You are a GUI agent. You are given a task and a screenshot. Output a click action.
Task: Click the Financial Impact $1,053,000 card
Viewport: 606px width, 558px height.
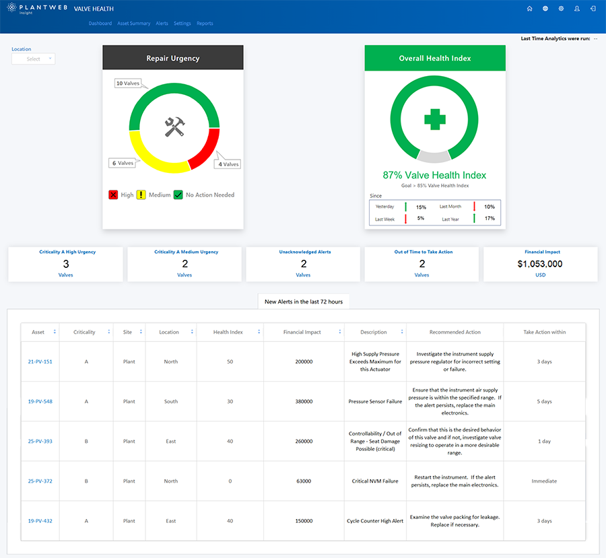(541, 264)
